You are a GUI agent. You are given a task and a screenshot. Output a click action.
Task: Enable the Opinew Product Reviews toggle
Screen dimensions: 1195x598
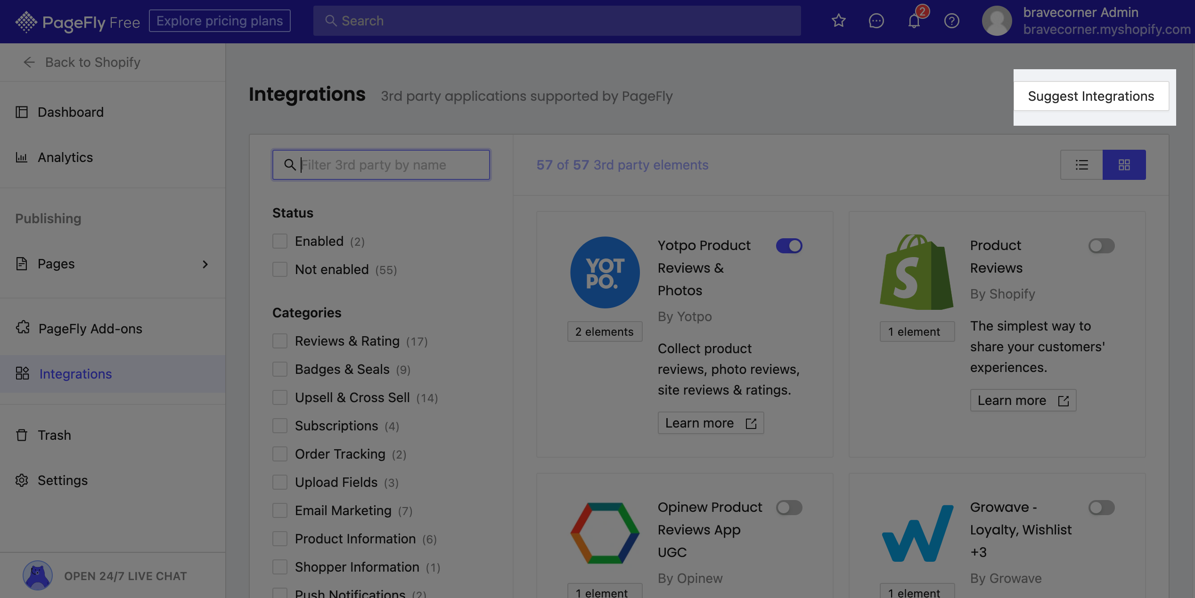point(789,508)
